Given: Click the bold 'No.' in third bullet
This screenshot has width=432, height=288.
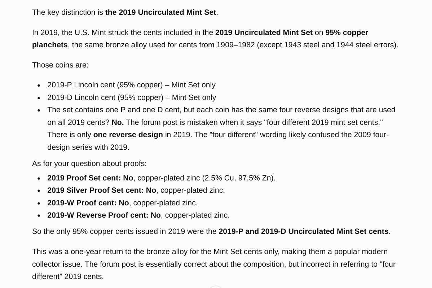Looking at the screenshot, I should coord(118,122).
